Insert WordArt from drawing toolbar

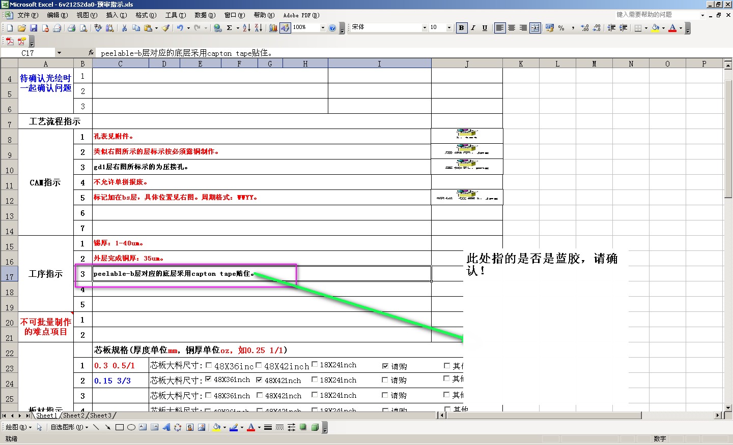point(166,427)
